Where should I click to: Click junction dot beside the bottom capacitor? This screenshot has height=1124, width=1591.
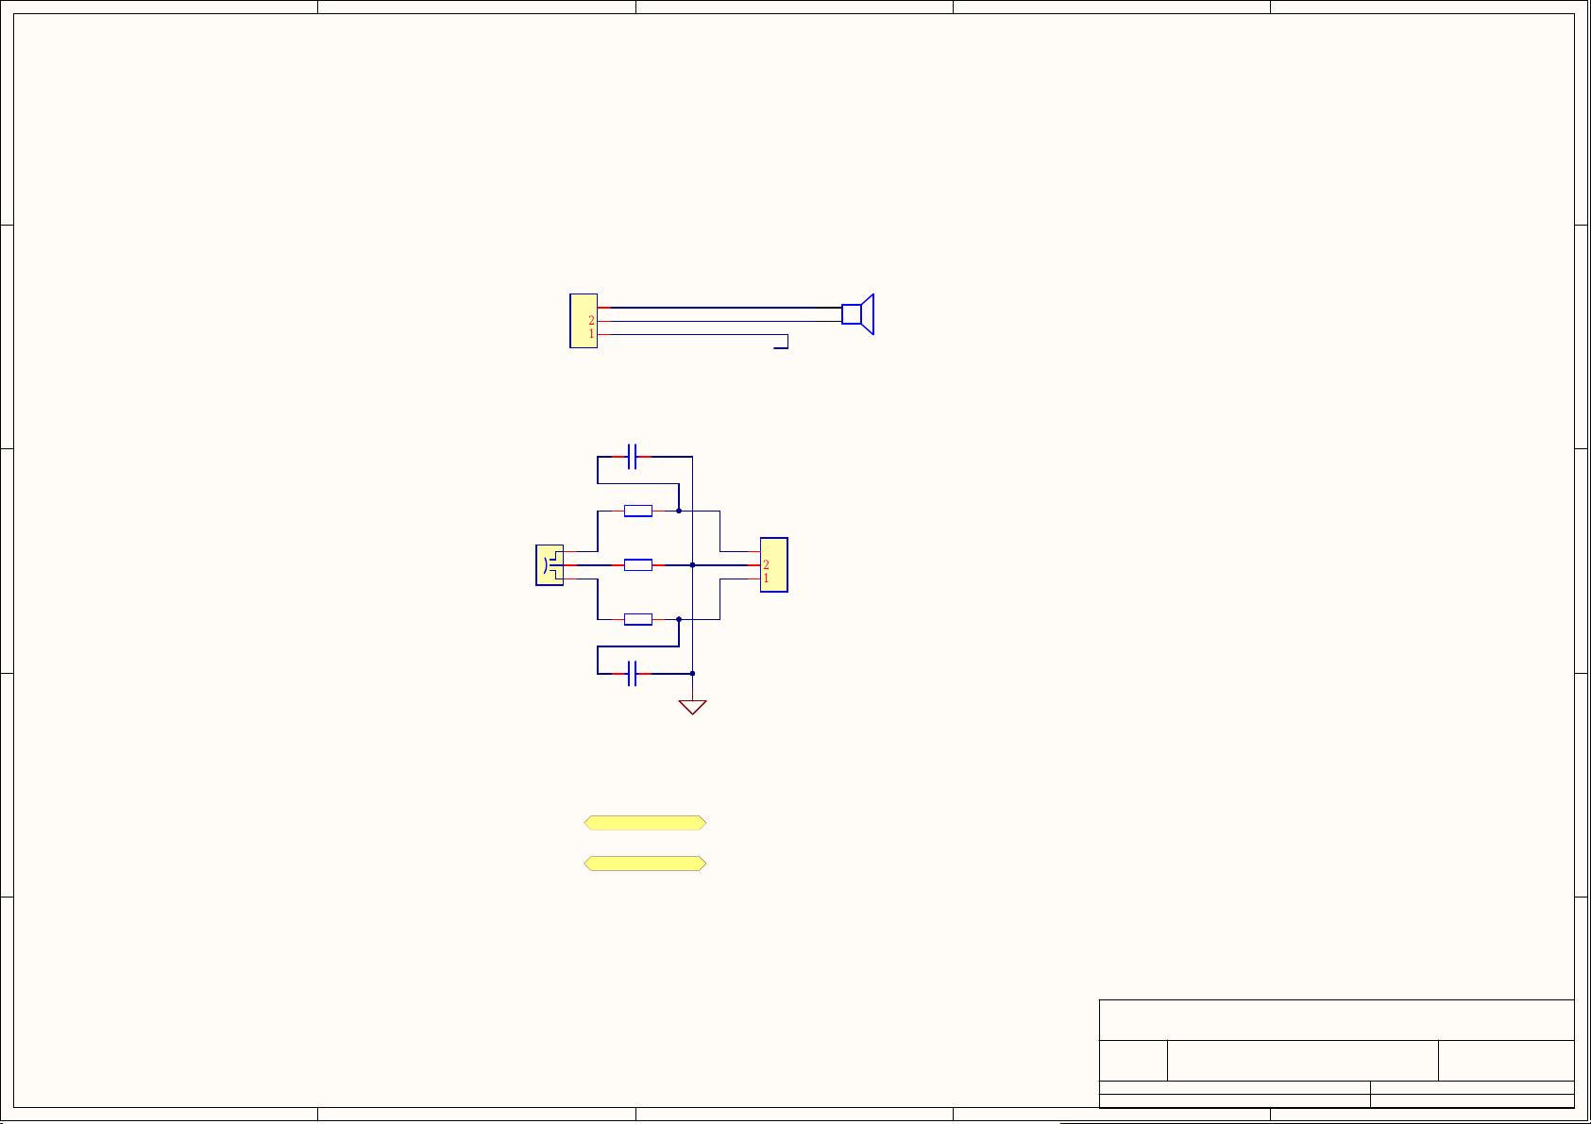tap(692, 674)
